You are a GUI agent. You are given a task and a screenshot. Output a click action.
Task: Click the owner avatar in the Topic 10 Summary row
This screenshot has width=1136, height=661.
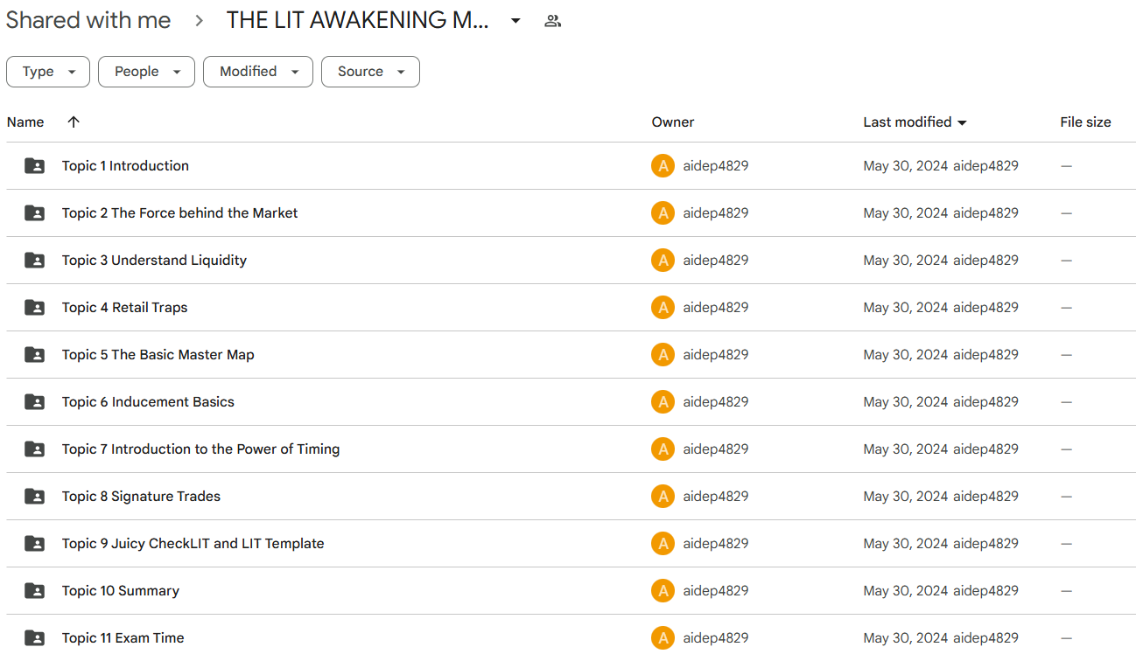(663, 590)
